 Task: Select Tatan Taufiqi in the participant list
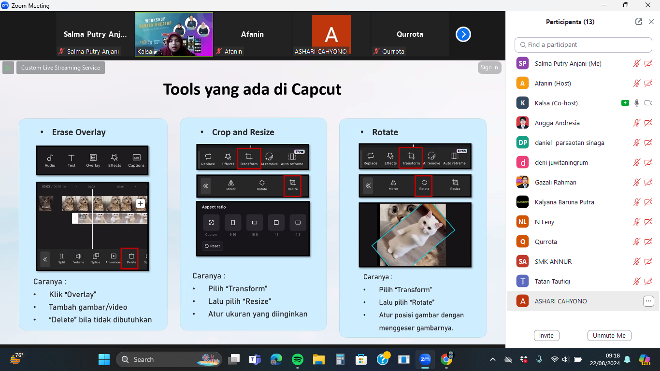(x=583, y=281)
